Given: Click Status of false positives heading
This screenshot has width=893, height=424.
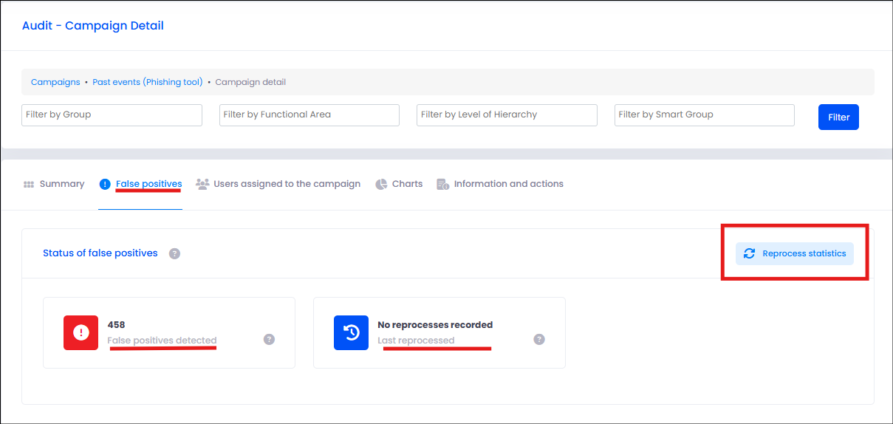Looking at the screenshot, I should click(100, 253).
